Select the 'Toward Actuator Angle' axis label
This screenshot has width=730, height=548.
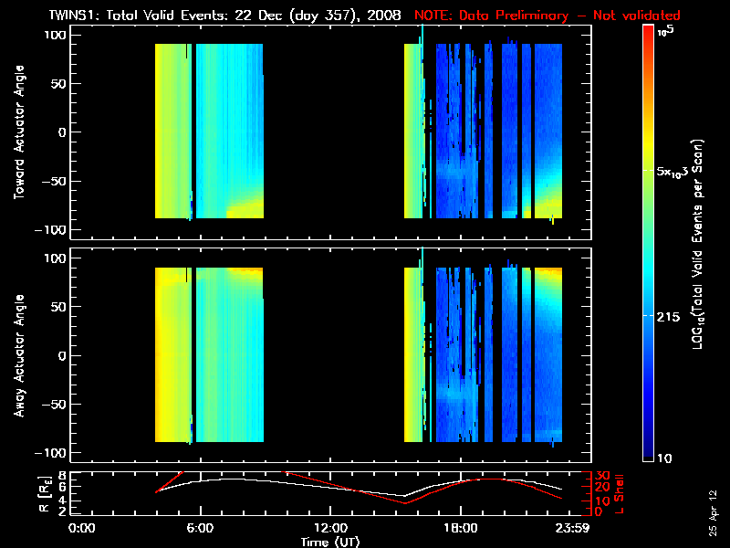click(x=18, y=132)
